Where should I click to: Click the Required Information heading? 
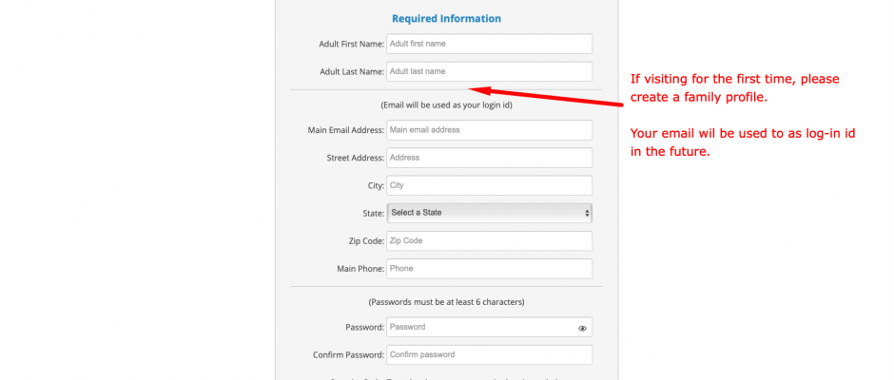coord(446,19)
